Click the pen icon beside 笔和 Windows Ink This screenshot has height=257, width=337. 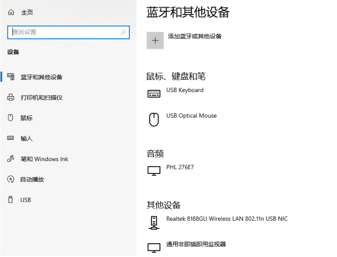pyautogui.click(x=11, y=159)
